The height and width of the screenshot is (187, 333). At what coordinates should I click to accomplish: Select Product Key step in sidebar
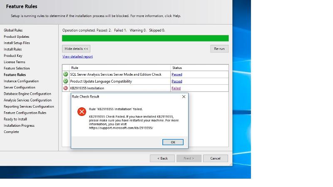[13, 56]
